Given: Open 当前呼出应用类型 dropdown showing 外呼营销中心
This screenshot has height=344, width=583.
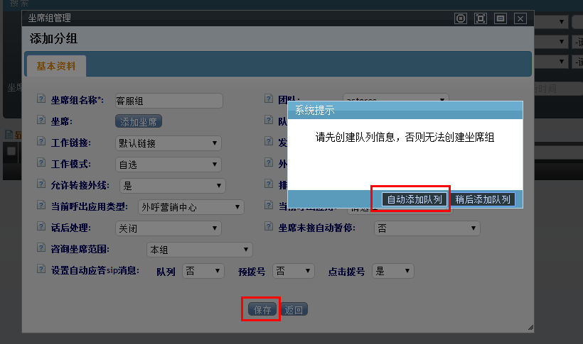Looking at the screenshot, I should tap(191, 207).
